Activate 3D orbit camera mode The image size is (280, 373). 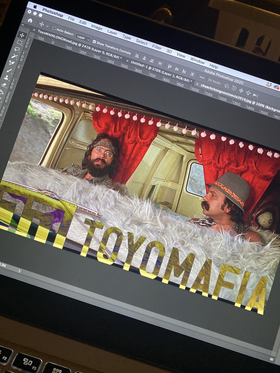(226, 85)
